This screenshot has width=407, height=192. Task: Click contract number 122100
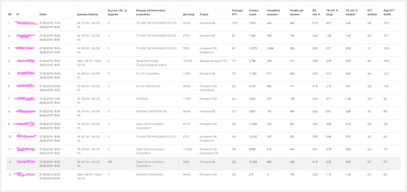tap(187, 61)
